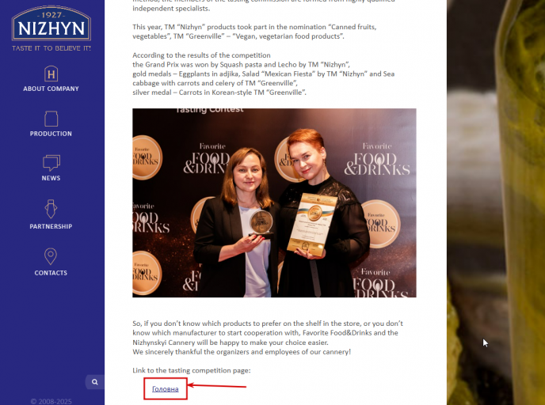Go to the Production menu label

pos(51,134)
